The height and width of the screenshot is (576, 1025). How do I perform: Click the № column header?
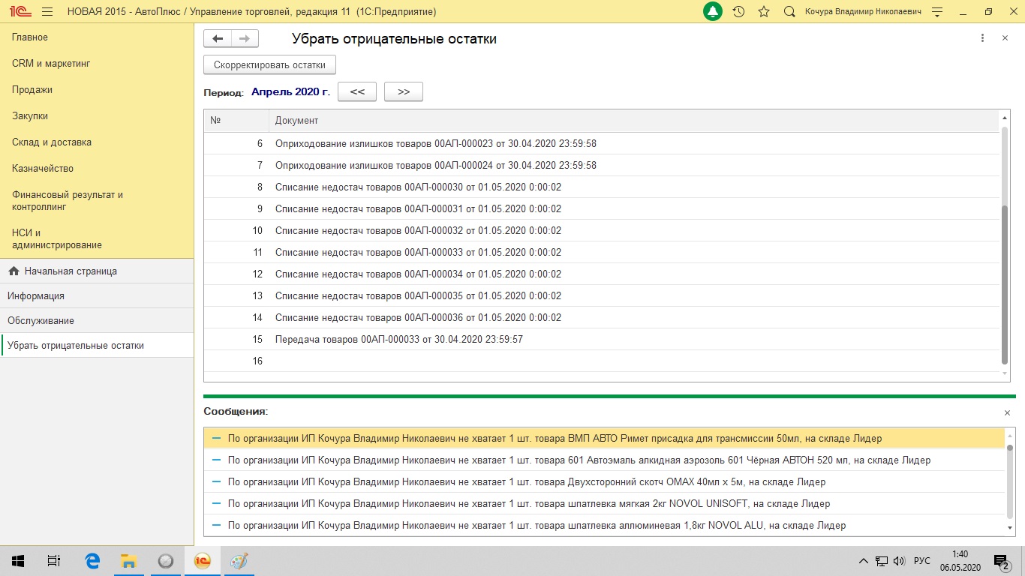point(236,121)
